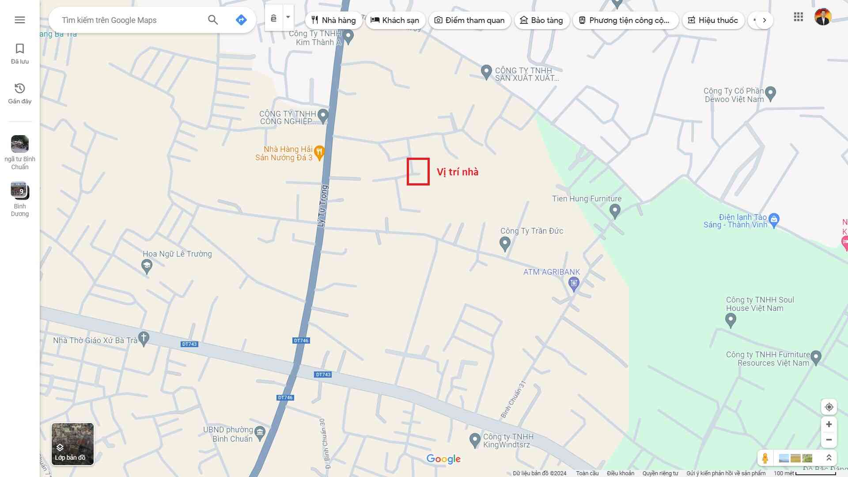This screenshot has height=477, width=848.
Task: Show my current location
Action: (829, 407)
